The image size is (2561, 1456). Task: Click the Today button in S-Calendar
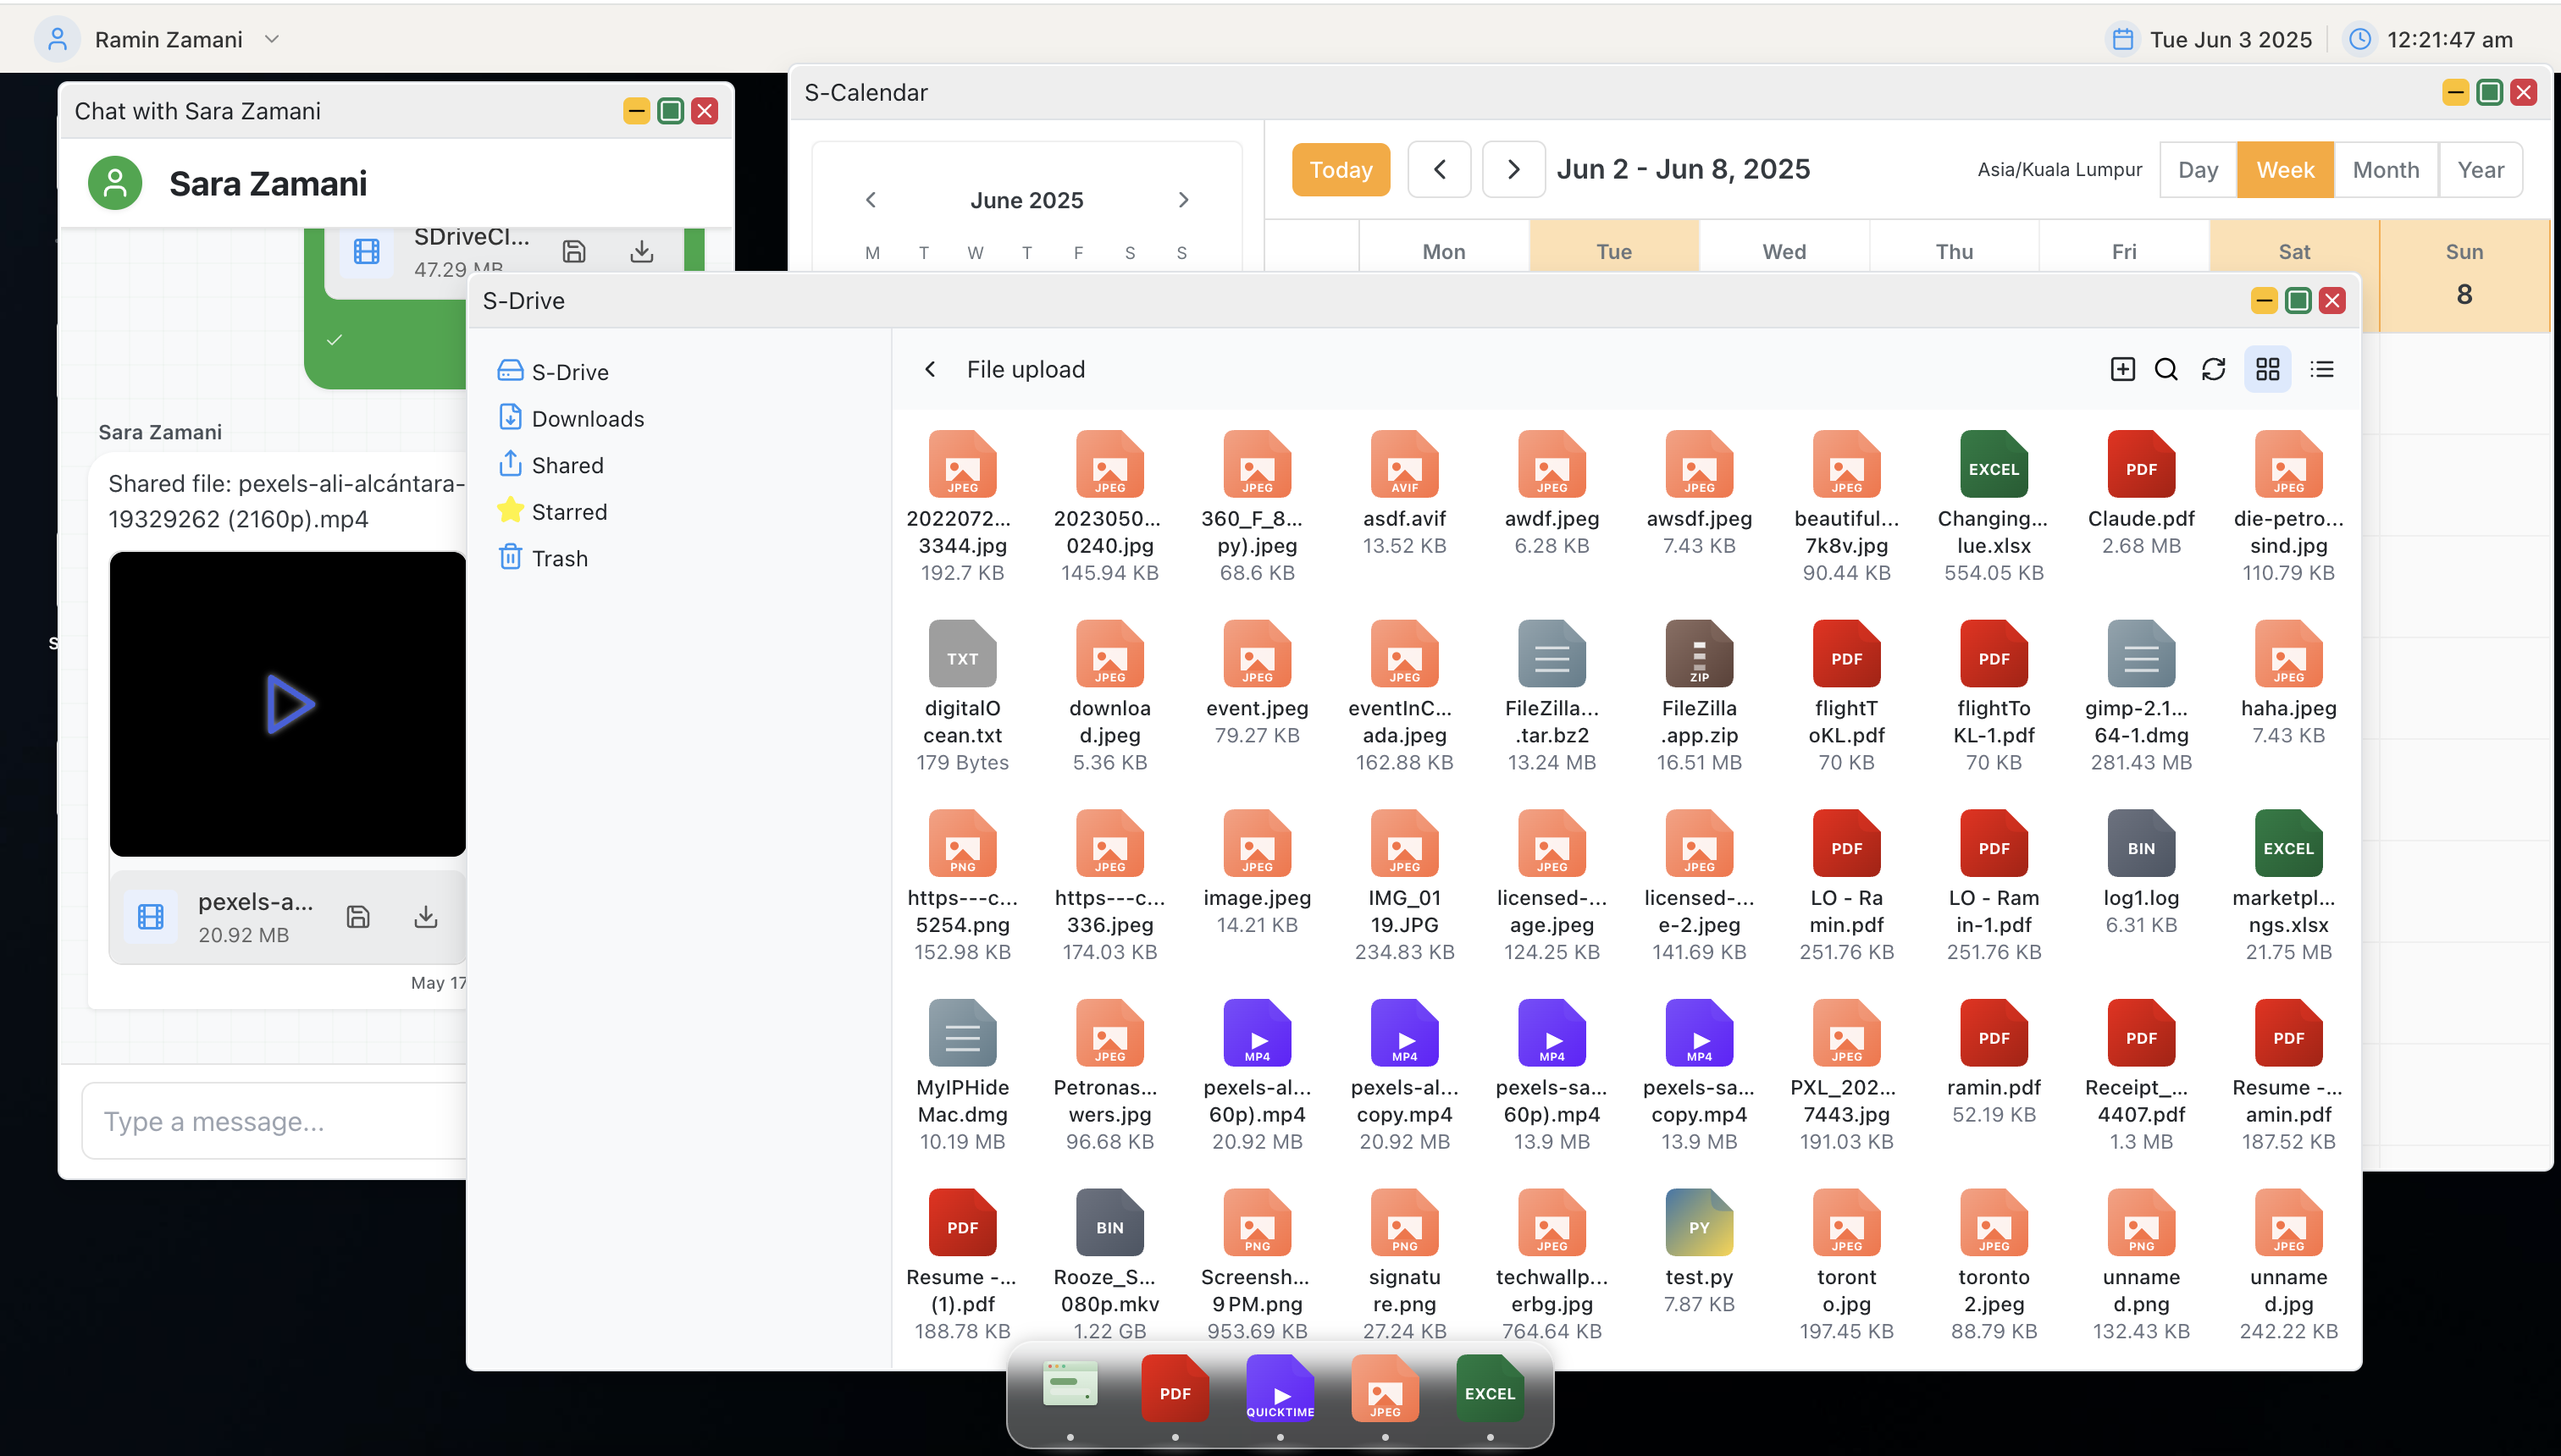click(x=1341, y=169)
